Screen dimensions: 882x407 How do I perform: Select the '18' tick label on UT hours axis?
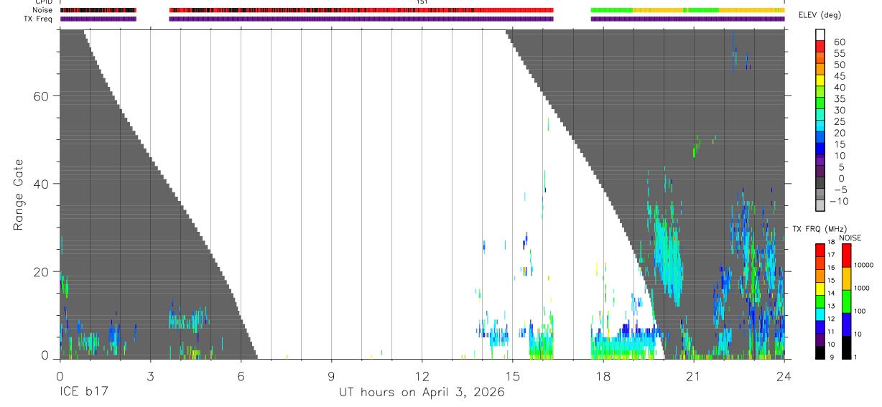tap(603, 375)
